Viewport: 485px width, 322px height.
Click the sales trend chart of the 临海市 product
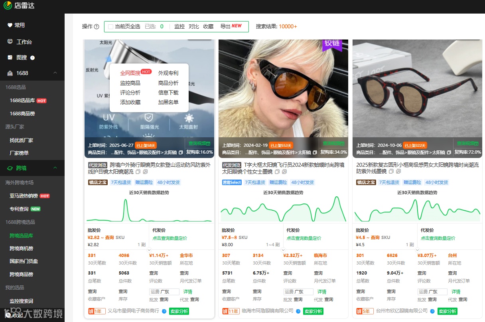point(284,209)
